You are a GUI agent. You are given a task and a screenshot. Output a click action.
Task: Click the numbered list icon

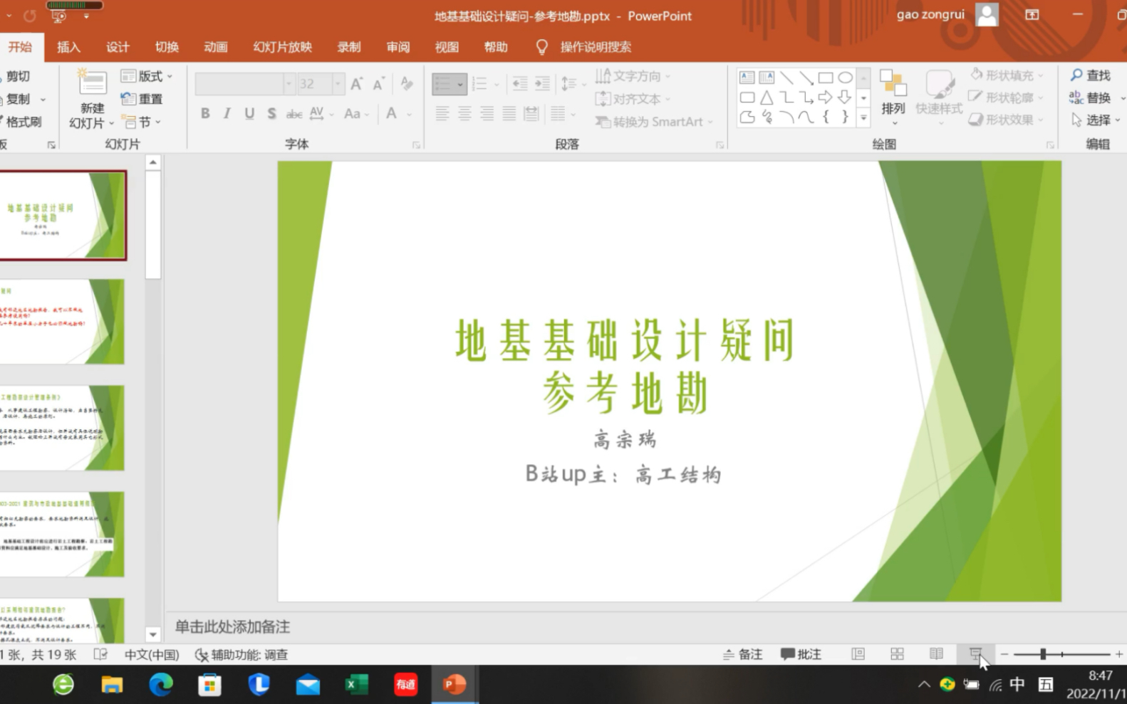pyautogui.click(x=479, y=84)
